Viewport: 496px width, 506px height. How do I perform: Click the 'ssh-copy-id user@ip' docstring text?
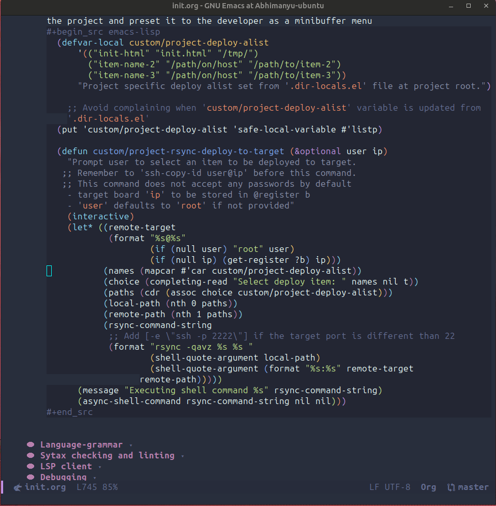194,173
